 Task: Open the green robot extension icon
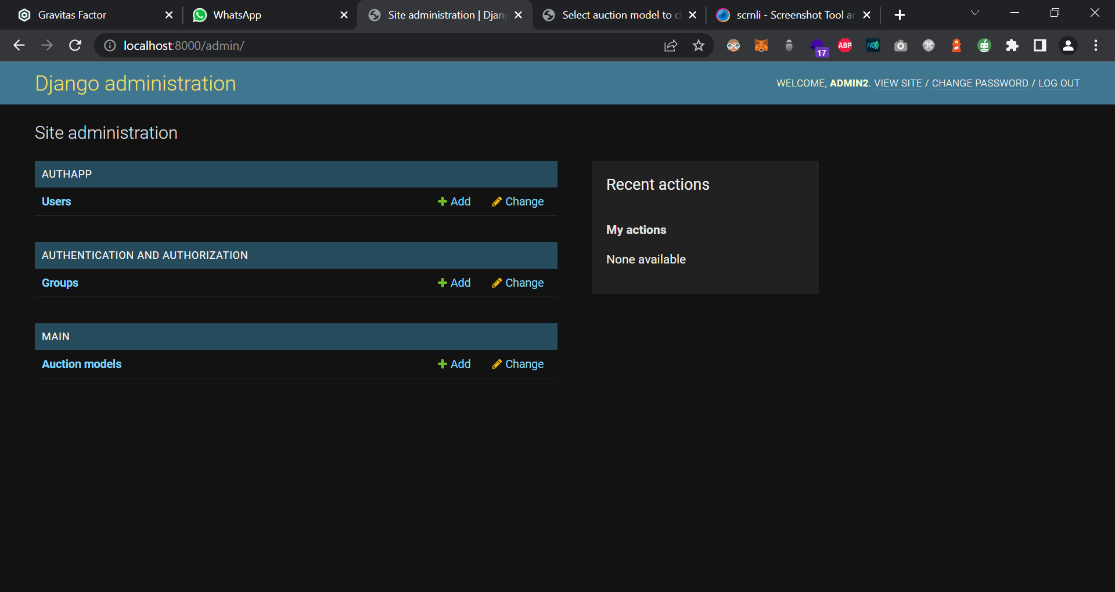984,45
